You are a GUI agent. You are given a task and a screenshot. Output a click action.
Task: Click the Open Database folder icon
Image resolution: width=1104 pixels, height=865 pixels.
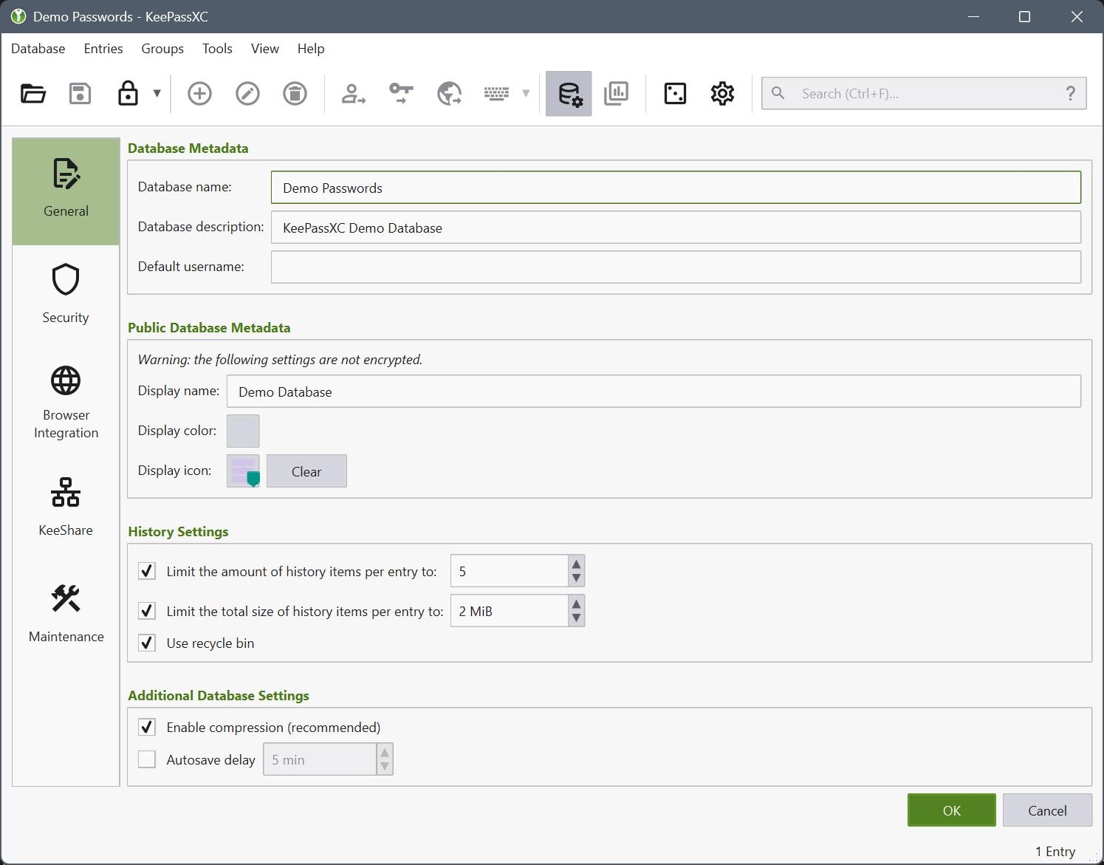click(x=33, y=94)
